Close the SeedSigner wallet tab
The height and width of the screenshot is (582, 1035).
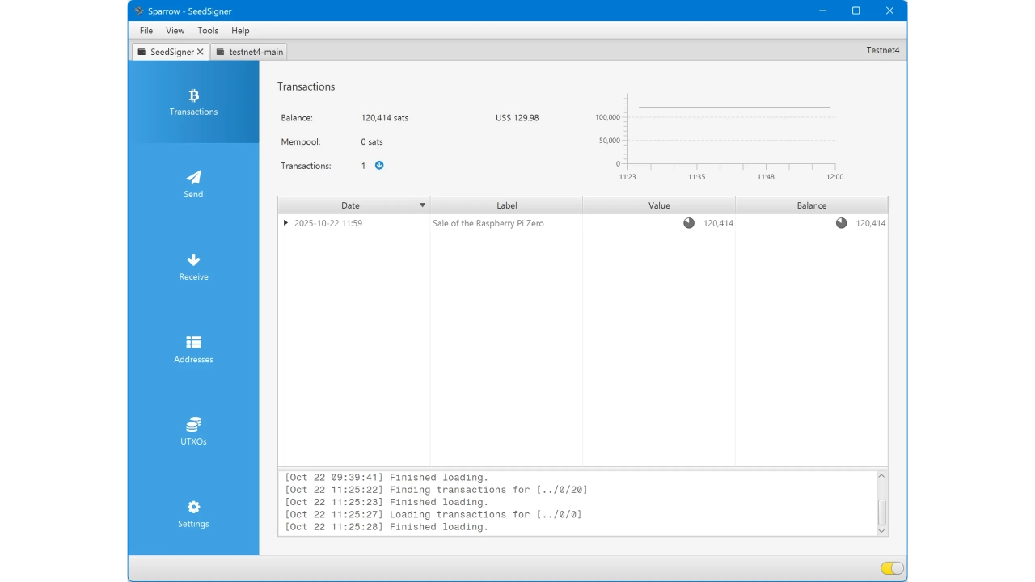pyautogui.click(x=201, y=52)
